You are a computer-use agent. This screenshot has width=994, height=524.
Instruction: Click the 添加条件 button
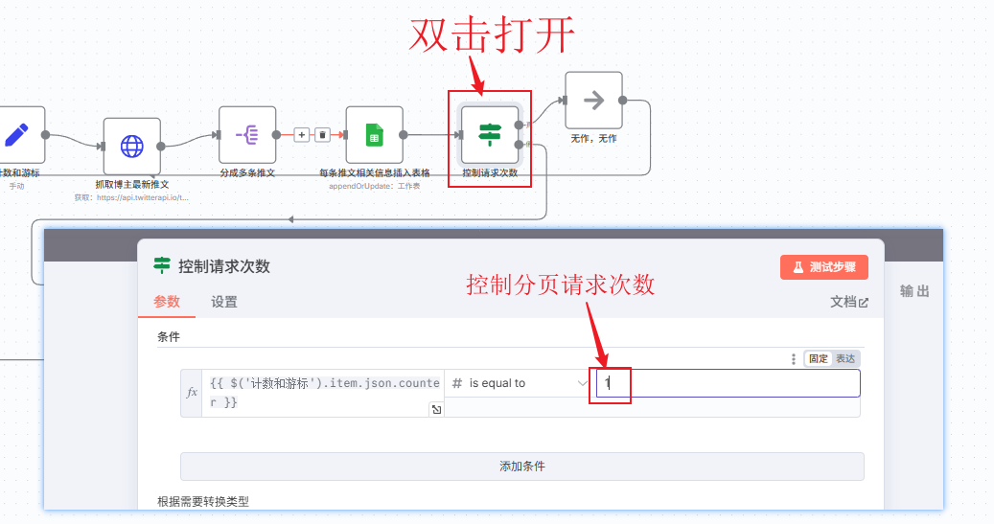click(x=521, y=467)
